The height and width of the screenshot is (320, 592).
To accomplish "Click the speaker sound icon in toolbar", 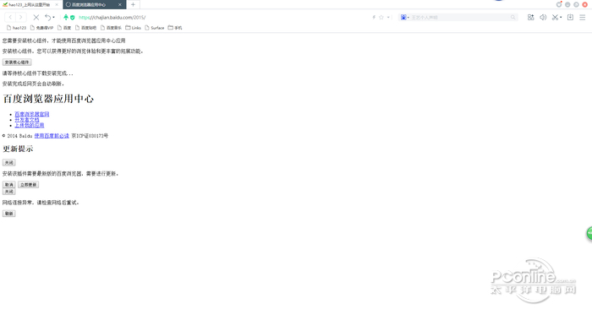I will pyautogui.click(x=543, y=18).
